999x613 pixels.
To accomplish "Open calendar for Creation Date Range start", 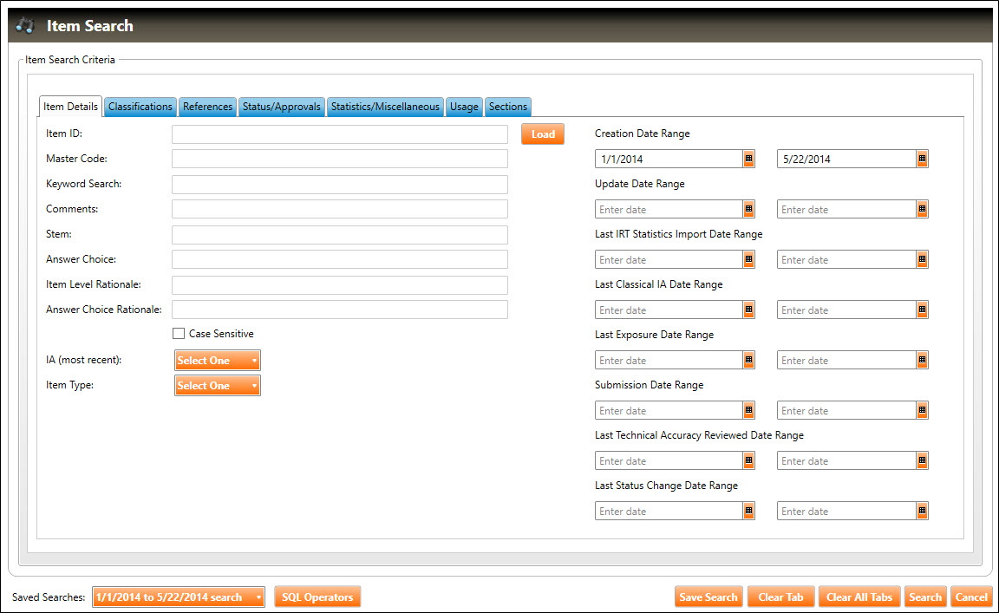I will click(x=748, y=160).
